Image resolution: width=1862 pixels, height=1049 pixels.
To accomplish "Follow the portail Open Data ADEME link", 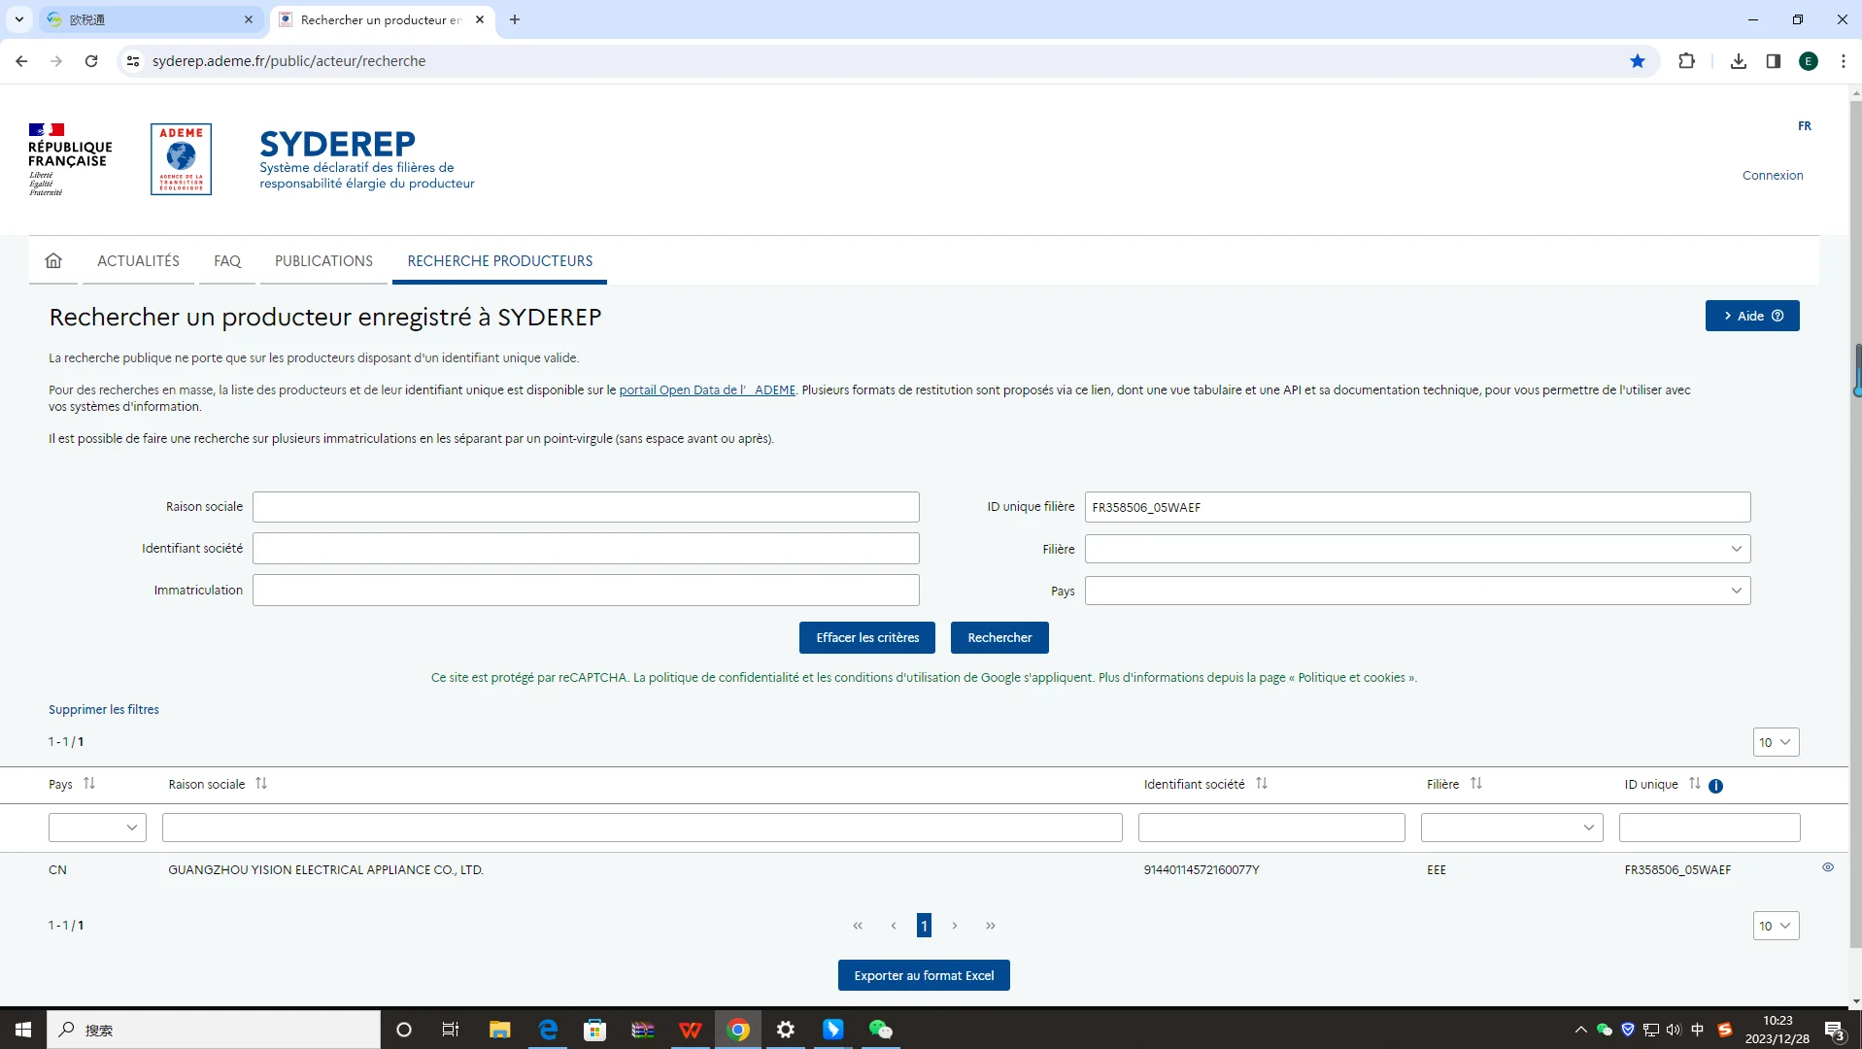I will 706,389.
